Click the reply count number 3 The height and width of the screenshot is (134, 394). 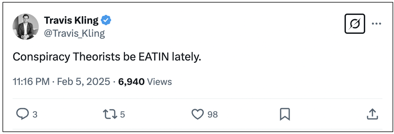[x=35, y=115]
